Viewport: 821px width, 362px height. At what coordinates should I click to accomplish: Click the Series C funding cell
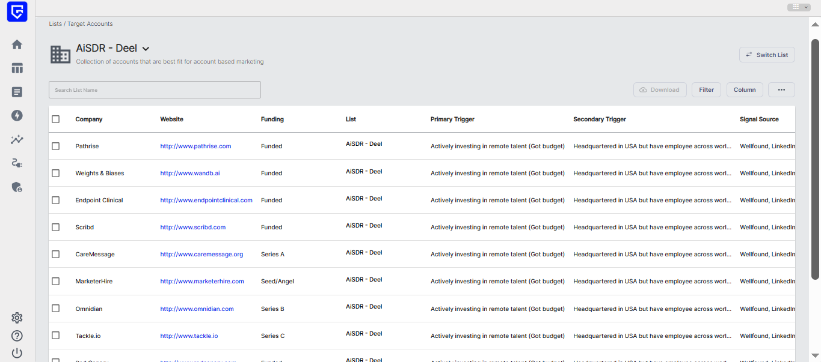coord(272,336)
